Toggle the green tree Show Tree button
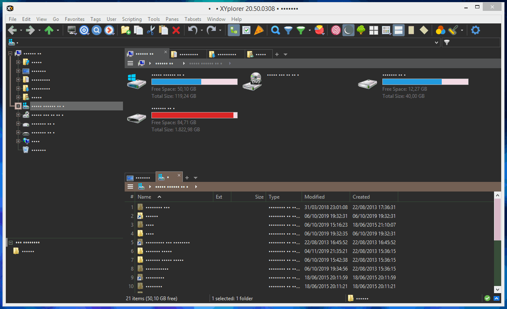 coord(361,30)
